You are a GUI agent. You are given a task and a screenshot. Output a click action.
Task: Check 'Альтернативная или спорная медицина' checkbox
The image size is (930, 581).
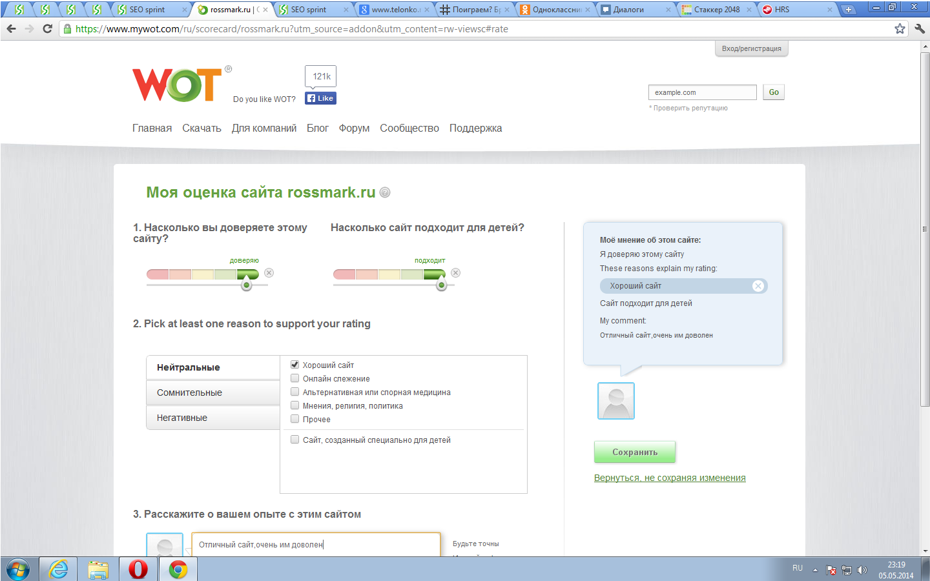point(294,392)
